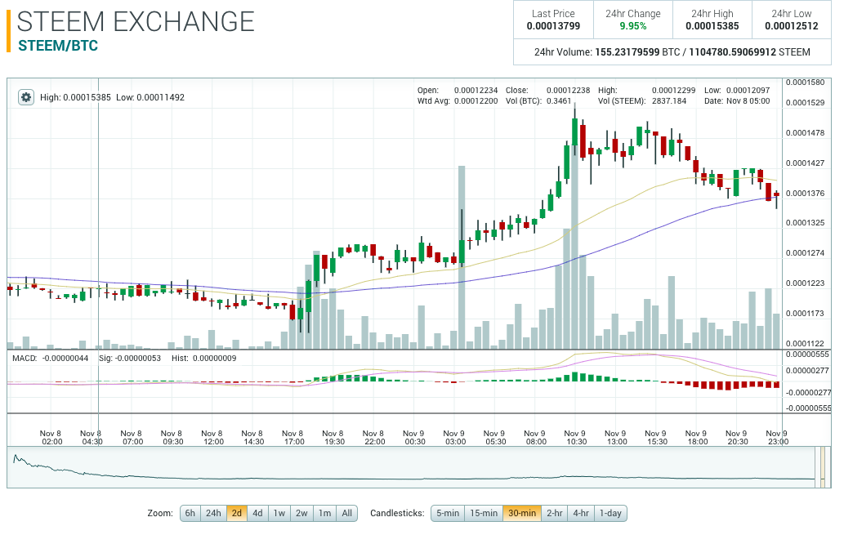Screen dimensions: 844x535
Task: Click the chart High: 0.00015385 label
Action: (x=75, y=97)
